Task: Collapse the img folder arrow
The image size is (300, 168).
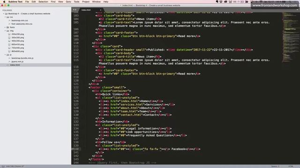Action: [5, 31]
